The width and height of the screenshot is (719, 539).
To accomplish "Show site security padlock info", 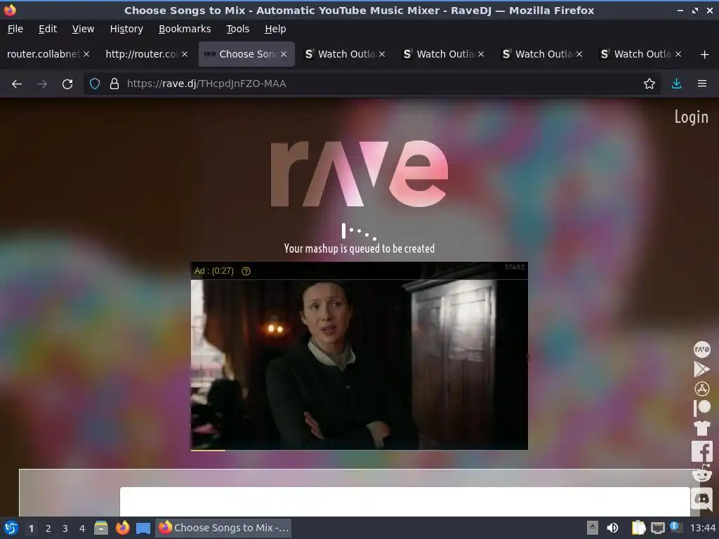I will [x=114, y=84].
